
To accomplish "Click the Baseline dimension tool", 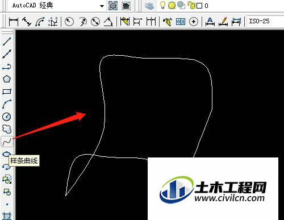I will click(x=137, y=21).
